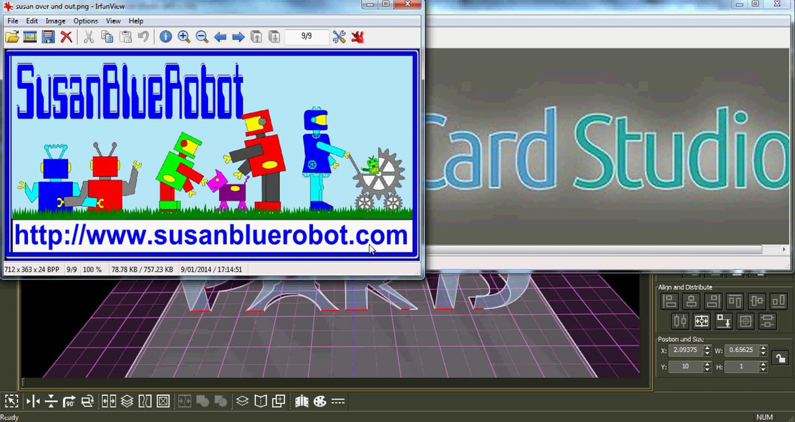Click the H height field showing 1
Image resolution: width=795 pixels, height=422 pixels.
point(742,367)
